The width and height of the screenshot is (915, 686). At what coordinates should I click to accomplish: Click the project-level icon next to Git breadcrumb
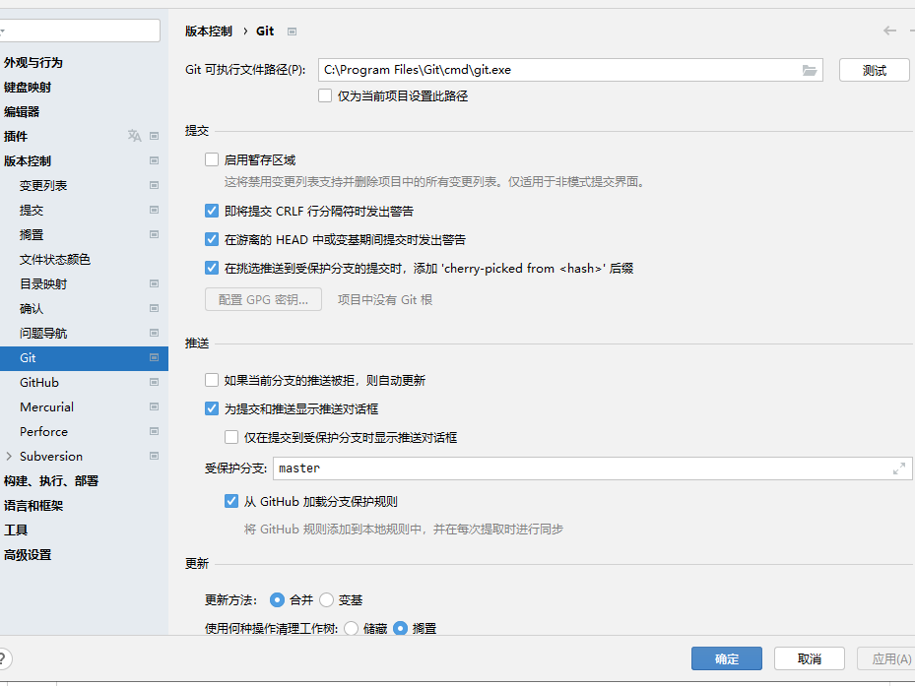pyautogui.click(x=292, y=31)
